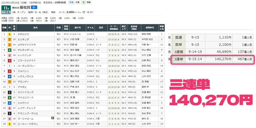Image resolution: width=256 pixels, height=128 pixels.
Task: Click the 小雨 weather value
Action: tap(77, 2)
